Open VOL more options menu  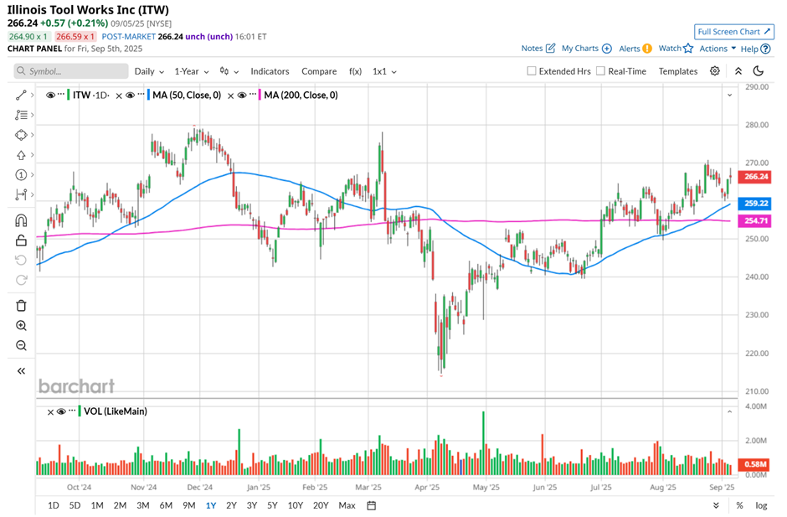(72, 411)
